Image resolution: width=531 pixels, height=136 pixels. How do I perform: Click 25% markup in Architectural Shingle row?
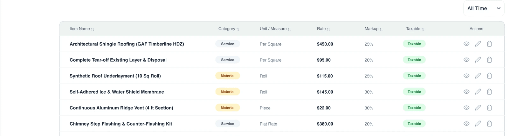[369, 44]
